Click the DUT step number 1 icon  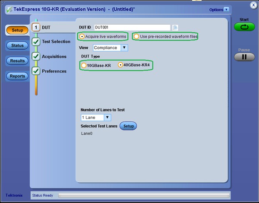pos(36,27)
